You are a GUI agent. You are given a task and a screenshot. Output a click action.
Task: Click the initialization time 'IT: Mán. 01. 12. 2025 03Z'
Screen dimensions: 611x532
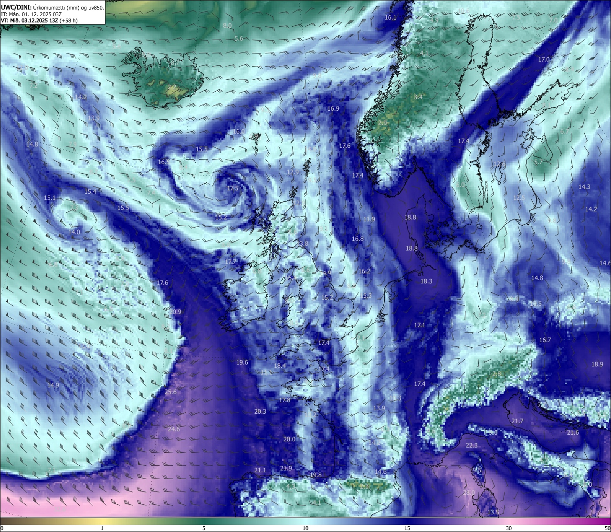point(32,14)
